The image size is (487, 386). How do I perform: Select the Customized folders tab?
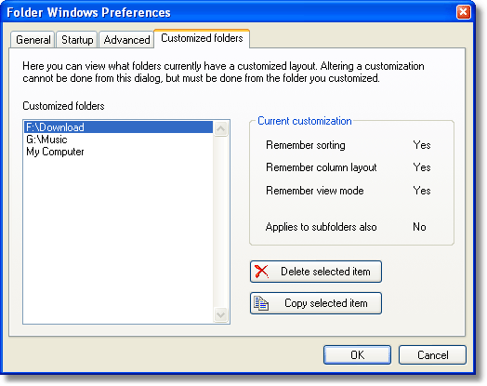coord(202,38)
